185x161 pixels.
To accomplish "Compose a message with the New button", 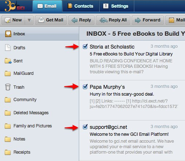I will [x=14, y=20].
